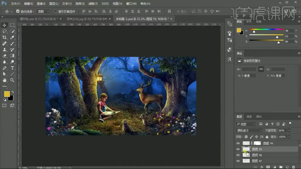Select the Path Selection tool
Screen dimensions: 301x169
pos(4,74)
